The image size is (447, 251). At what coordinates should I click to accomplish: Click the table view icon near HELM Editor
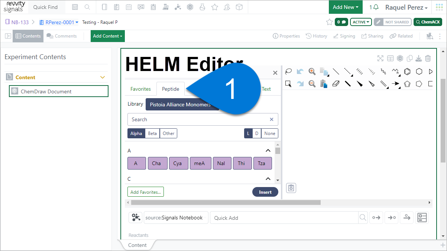coord(390,58)
